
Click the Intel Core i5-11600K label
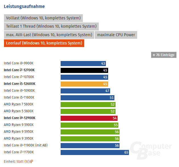19,97
